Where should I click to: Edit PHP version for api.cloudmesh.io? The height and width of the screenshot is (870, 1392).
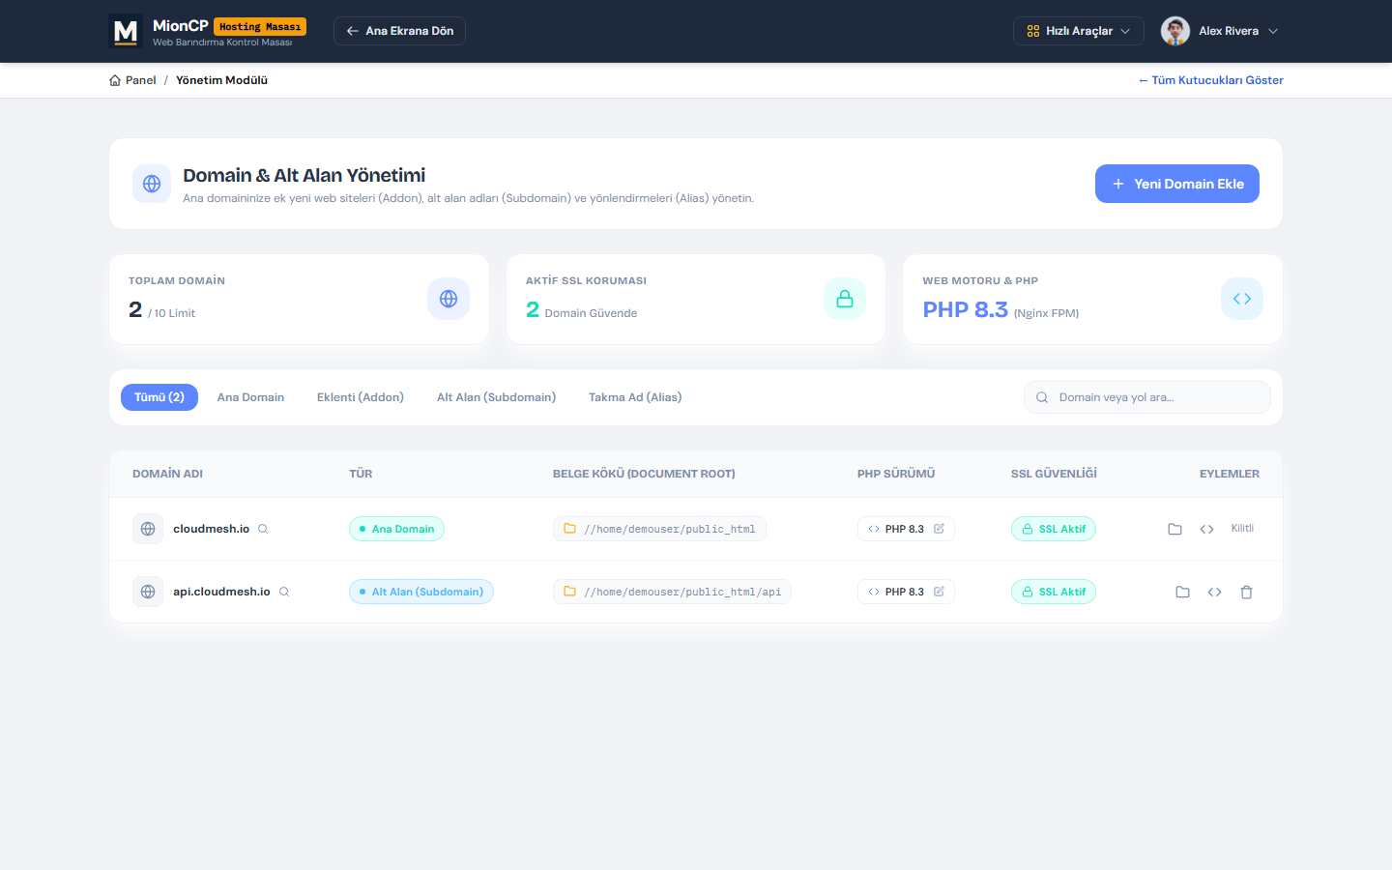point(939,592)
